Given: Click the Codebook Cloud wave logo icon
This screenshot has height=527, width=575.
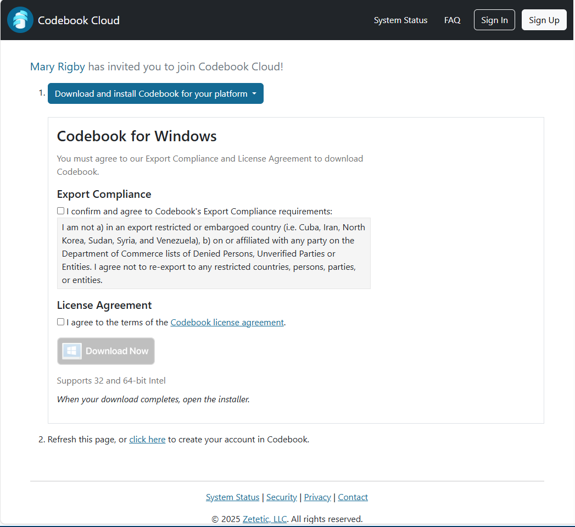Looking at the screenshot, I should click(x=20, y=20).
